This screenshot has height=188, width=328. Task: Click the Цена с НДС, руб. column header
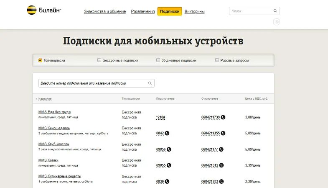[257, 98]
